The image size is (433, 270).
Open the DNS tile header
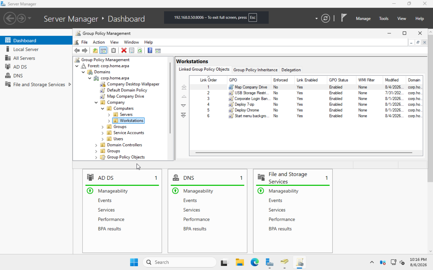click(x=207, y=178)
